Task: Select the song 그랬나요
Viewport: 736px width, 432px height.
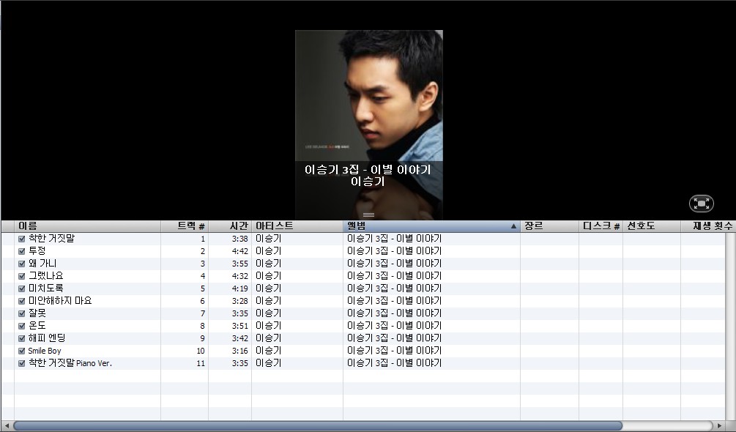Action: pos(45,276)
